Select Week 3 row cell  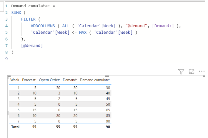click(19, 99)
